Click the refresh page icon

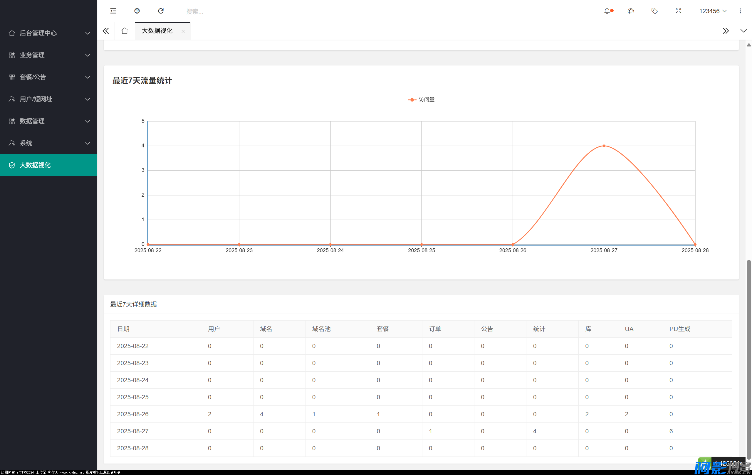click(161, 11)
